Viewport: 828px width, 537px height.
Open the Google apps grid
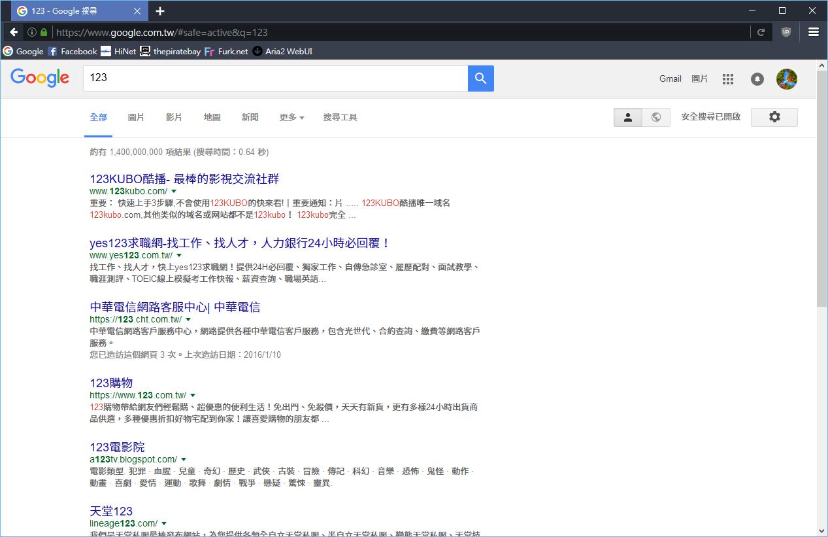pos(727,79)
